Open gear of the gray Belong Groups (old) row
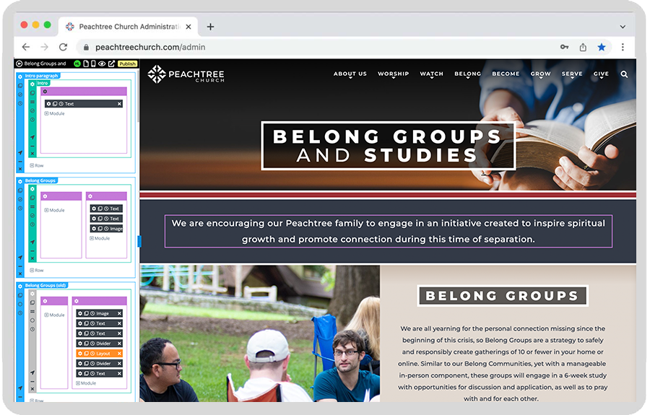Image resolution: width=650 pixels, height=415 pixels. (32, 294)
